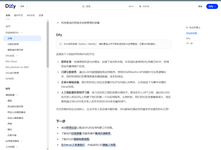Jump to Dify的优势 in page outline
221x150 pixels.
coord(192,33)
